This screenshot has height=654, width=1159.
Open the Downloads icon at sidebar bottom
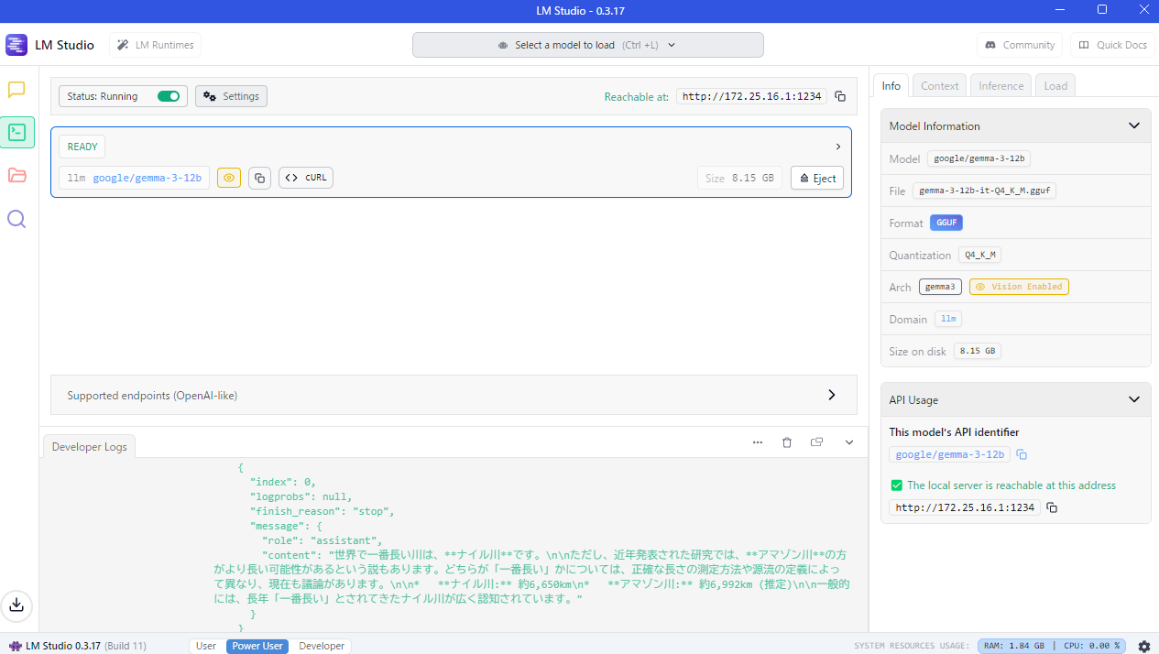pyautogui.click(x=16, y=605)
